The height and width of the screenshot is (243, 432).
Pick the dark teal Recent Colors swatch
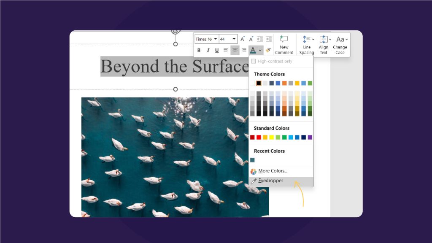(x=252, y=160)
